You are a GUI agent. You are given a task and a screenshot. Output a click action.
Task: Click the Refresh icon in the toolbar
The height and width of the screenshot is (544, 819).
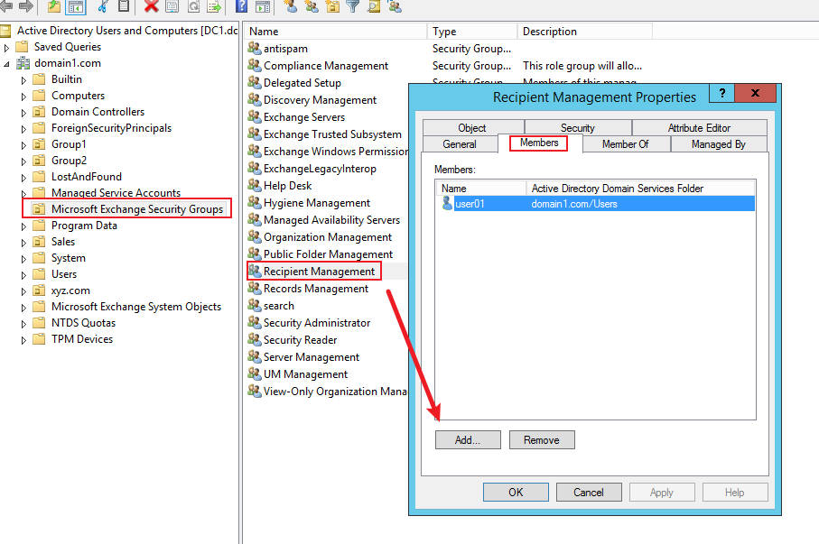[x=194, y=5]
